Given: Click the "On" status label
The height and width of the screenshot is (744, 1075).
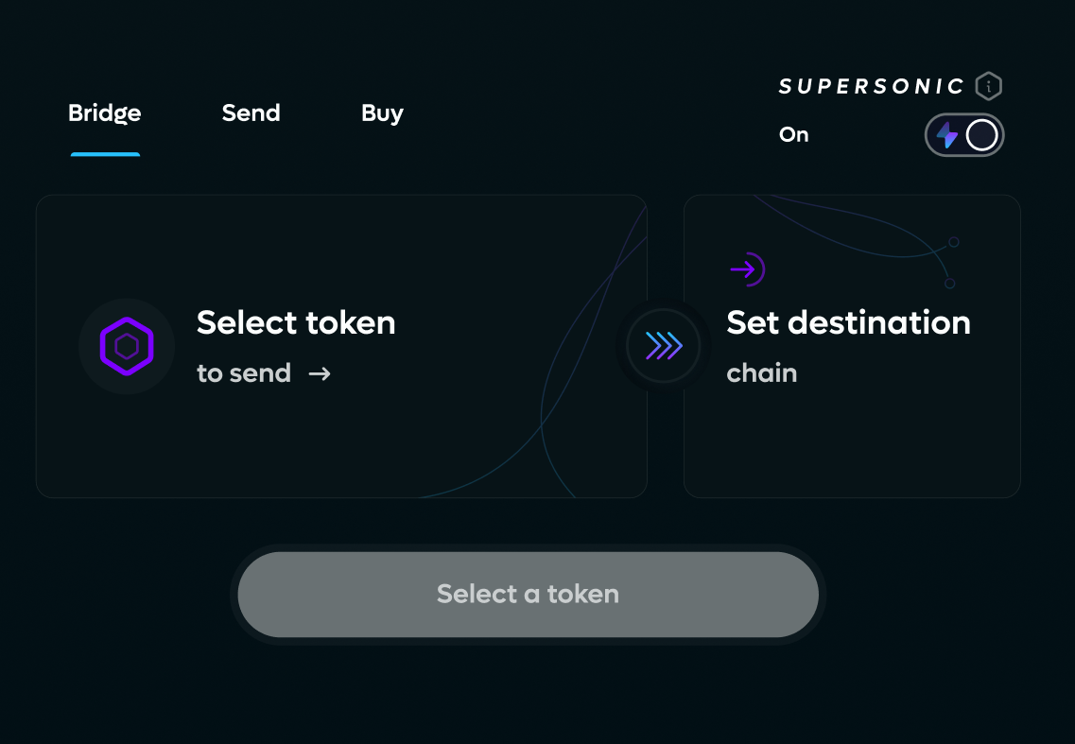Looking at the screenshot, I should [x=793, y=135].
